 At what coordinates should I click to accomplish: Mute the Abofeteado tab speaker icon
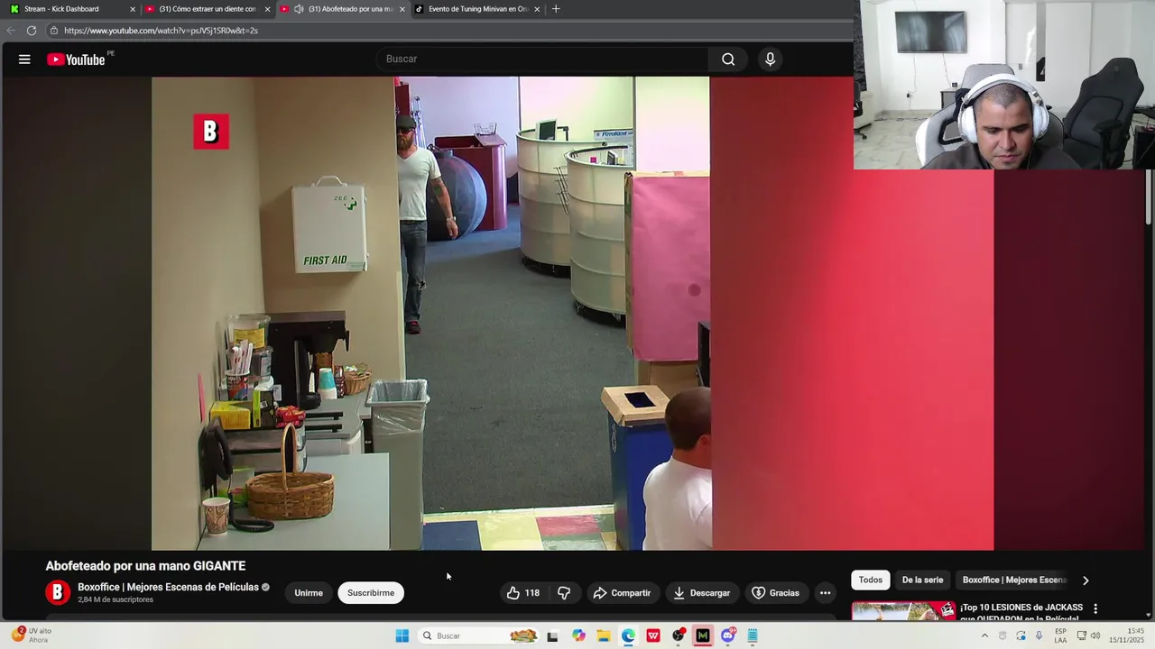299,9
